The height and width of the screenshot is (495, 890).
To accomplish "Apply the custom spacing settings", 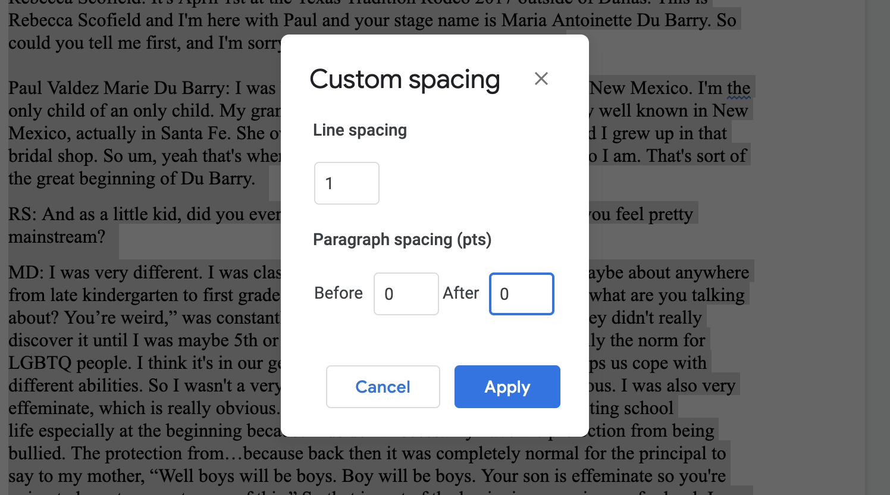I will 507,387.
